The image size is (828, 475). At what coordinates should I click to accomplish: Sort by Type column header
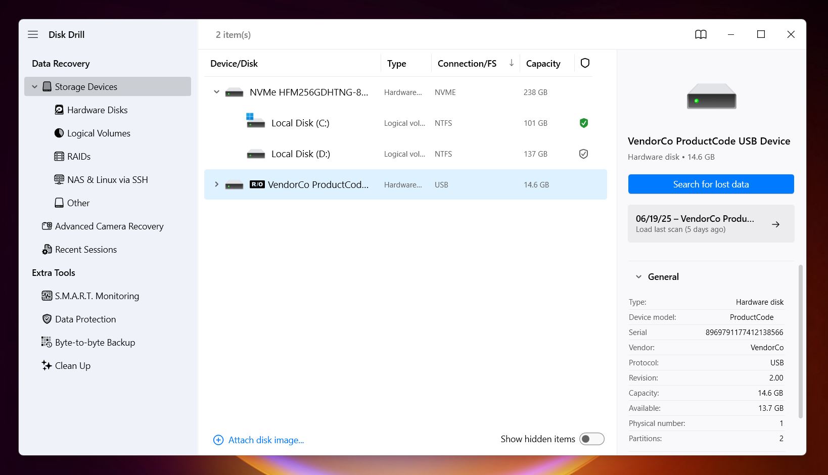(x=396, y=63)
